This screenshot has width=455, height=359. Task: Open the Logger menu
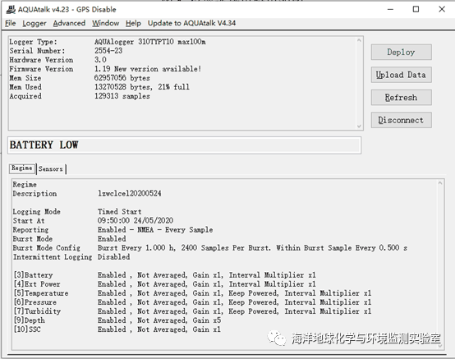(x=34, y=23)
